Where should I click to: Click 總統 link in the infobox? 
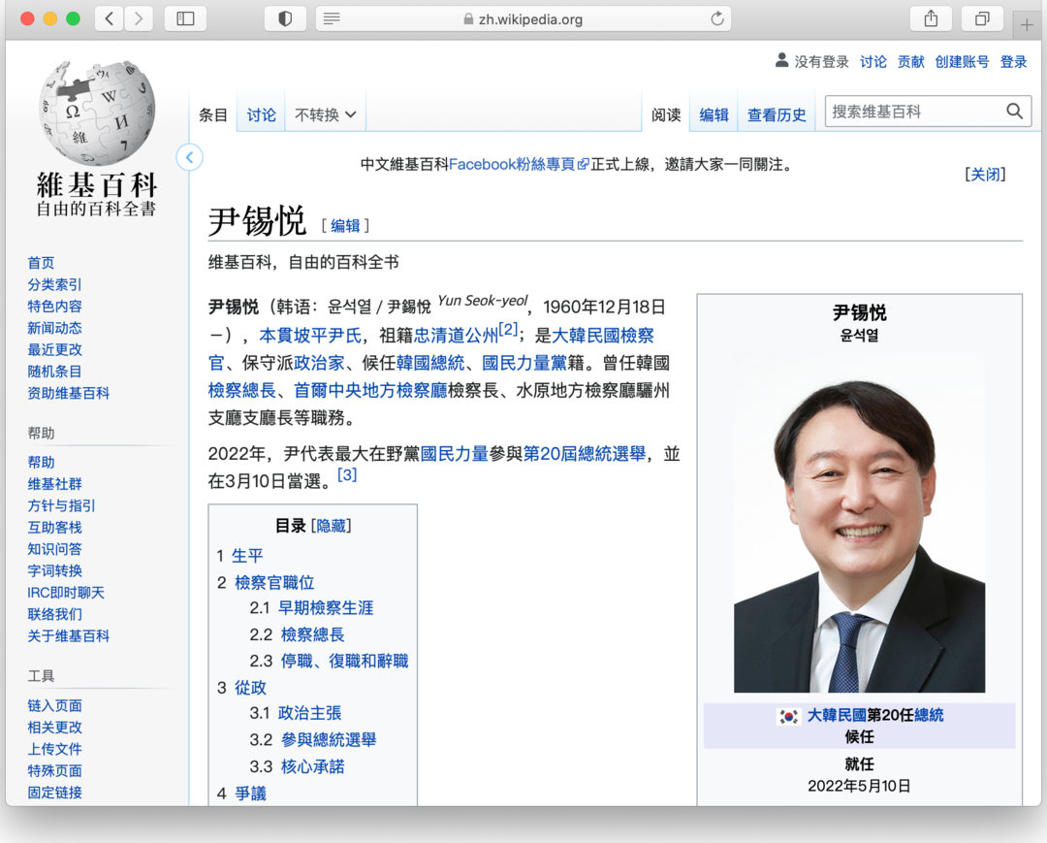[x=929, y=715]
